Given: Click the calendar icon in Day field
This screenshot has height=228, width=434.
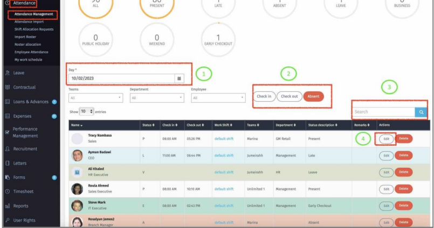Looking at the screenshot, I should (x=180, y=79).
